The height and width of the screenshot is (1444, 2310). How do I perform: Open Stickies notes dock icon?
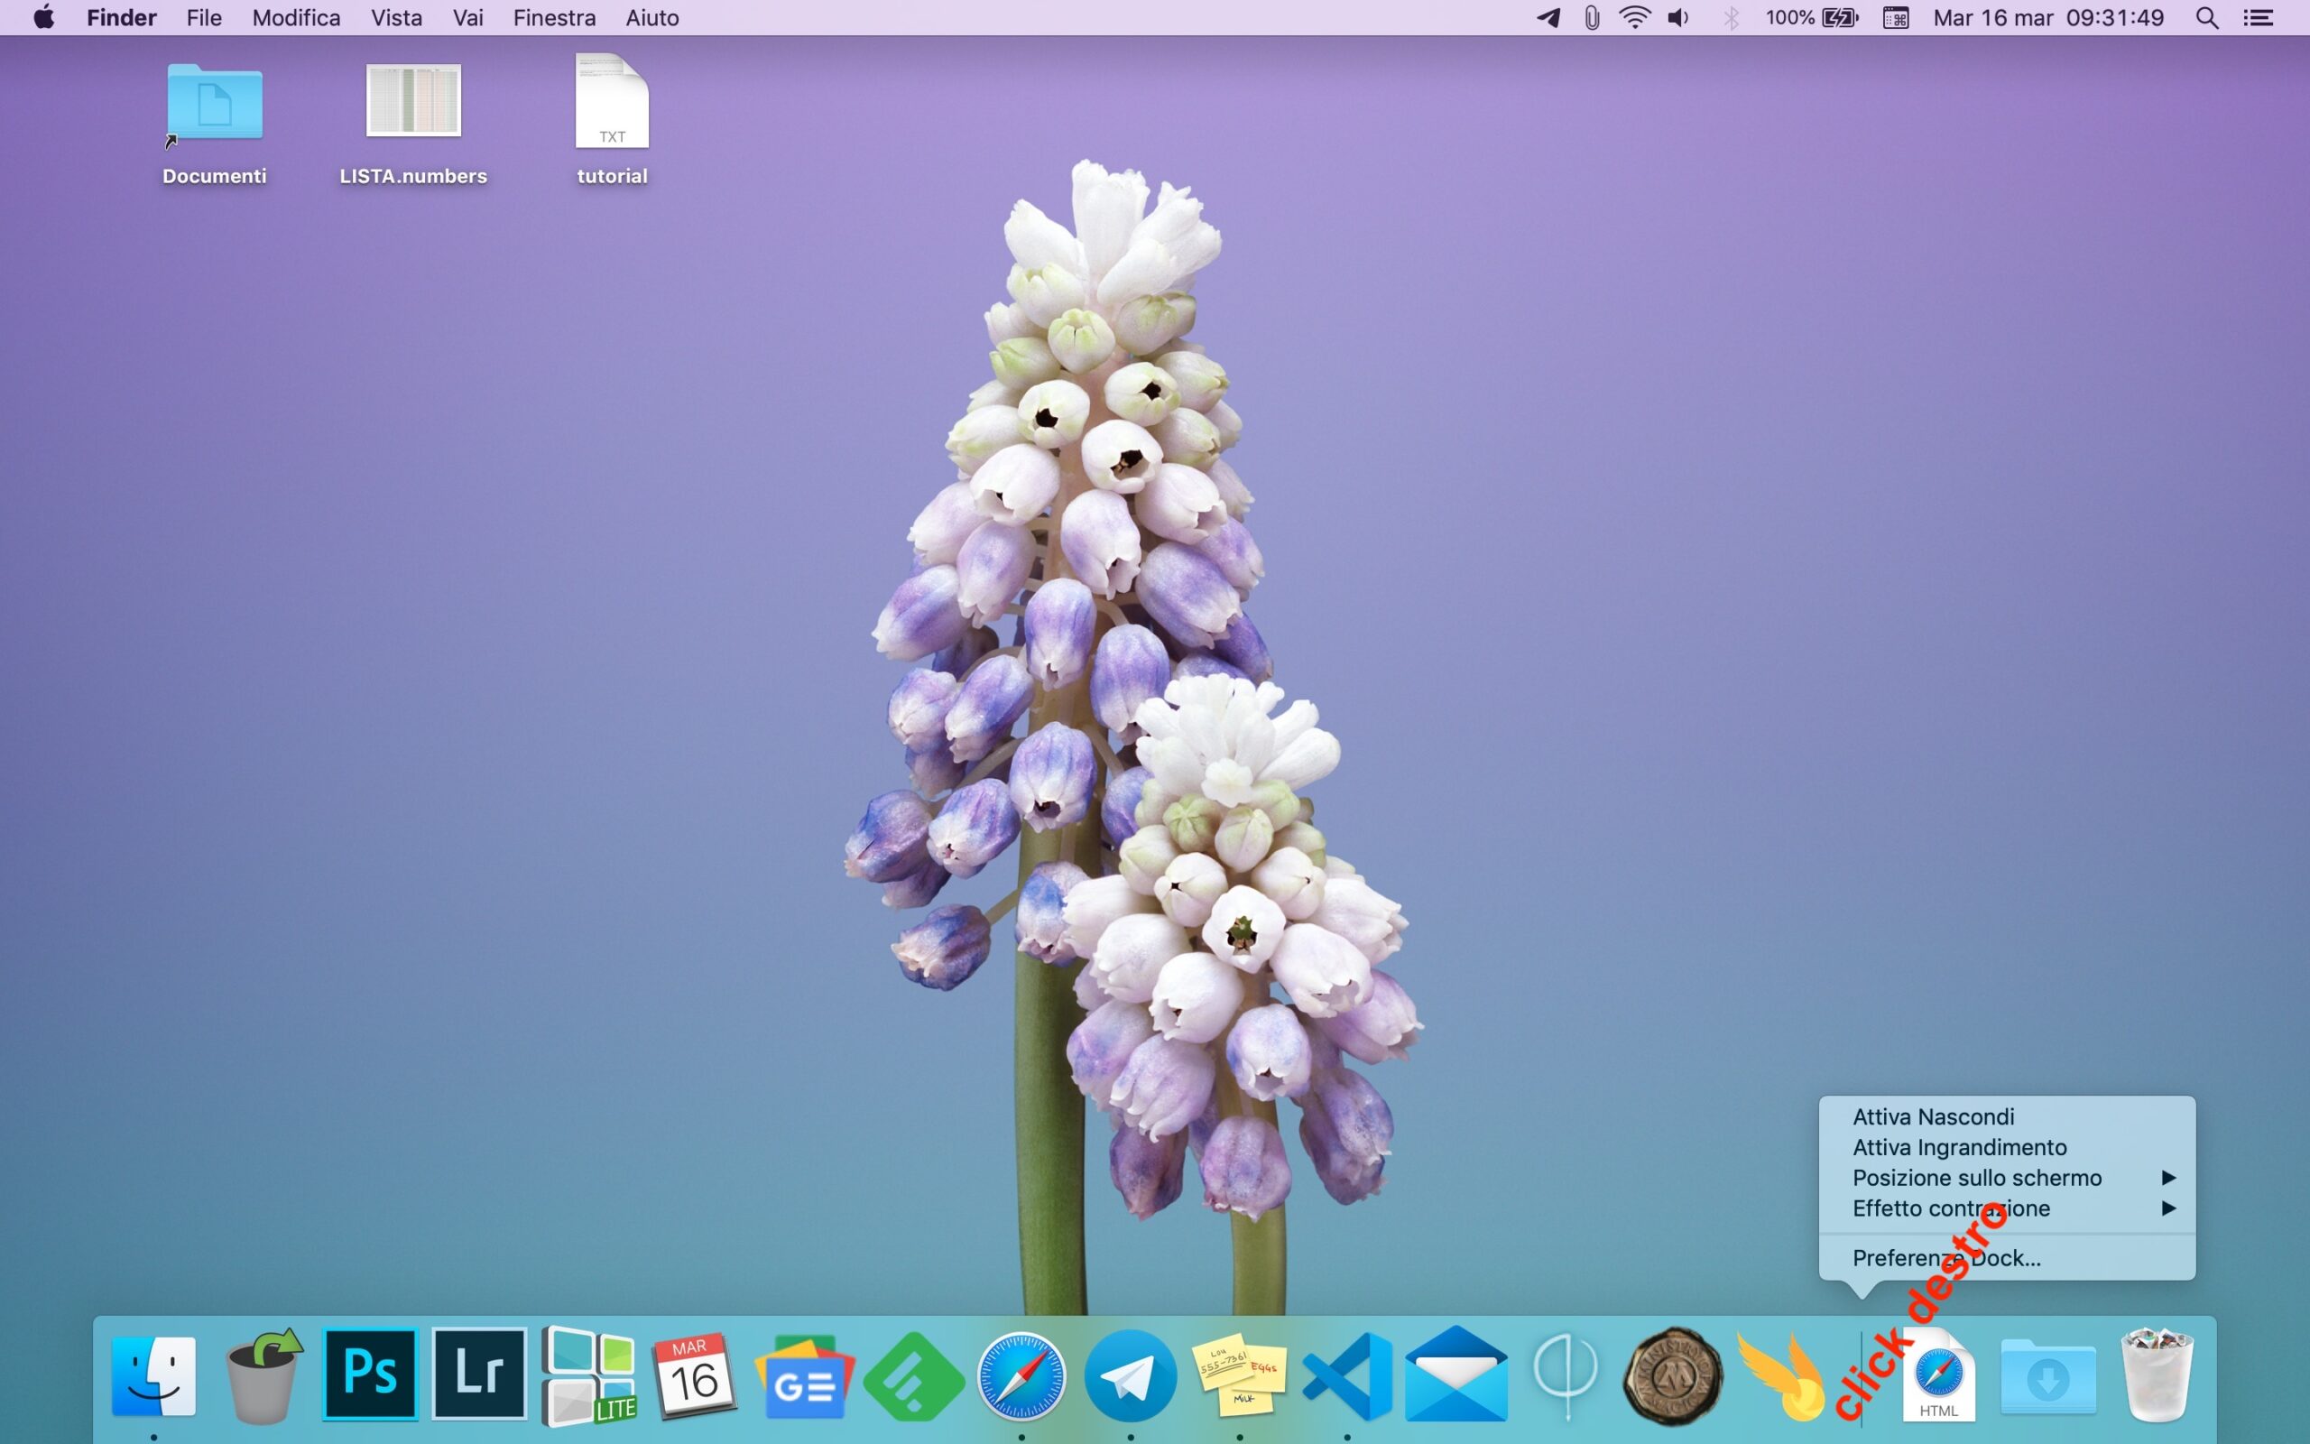[x=1239, y=1375]
